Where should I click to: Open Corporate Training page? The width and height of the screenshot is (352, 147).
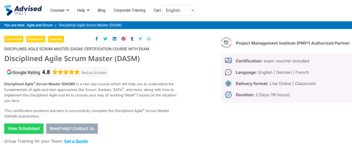tap(130, 10)
